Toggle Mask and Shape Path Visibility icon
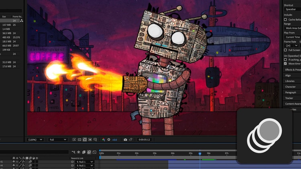301x169 pixels. coord(85,139)
